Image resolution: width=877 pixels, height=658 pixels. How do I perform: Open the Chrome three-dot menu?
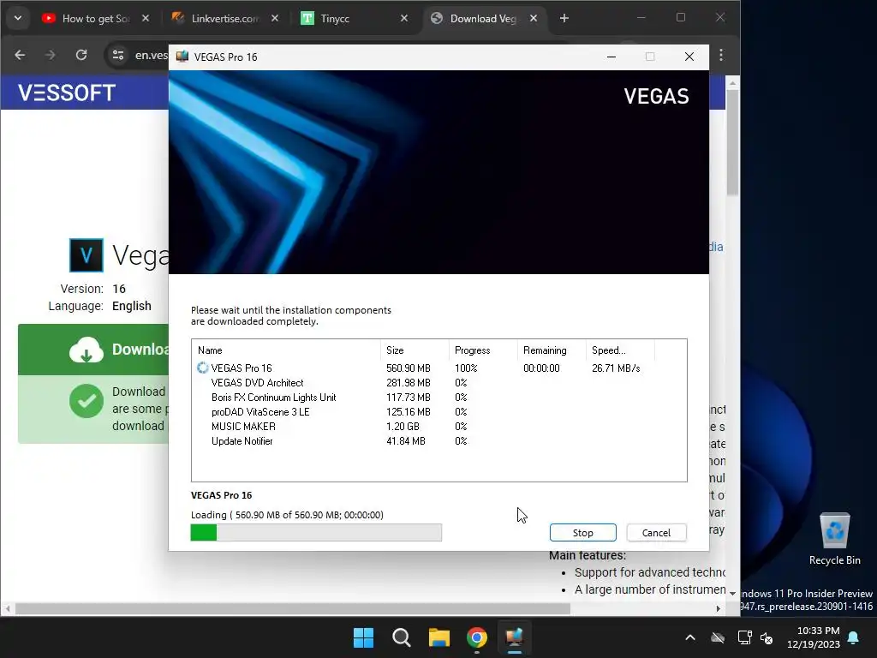point(721,55)
